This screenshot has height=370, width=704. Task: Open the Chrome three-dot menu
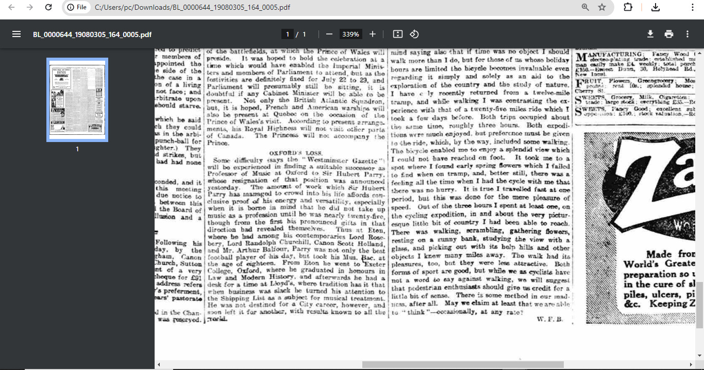pyautogui.click(x=691, y=7)
